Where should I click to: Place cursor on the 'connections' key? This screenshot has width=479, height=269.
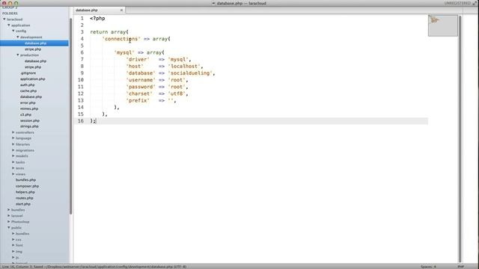point(121,39)
